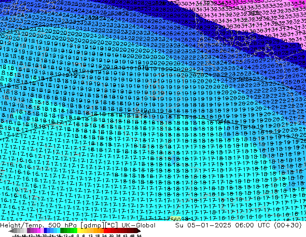The image size is (306, 237).
Task: Click the '12' value under the color scale
Action: pos(91,236)
